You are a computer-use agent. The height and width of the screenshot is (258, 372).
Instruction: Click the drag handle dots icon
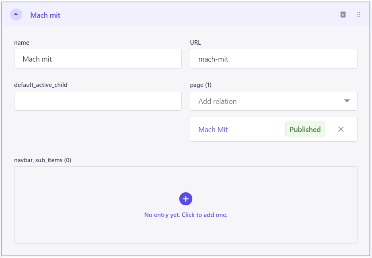(358, 14)
